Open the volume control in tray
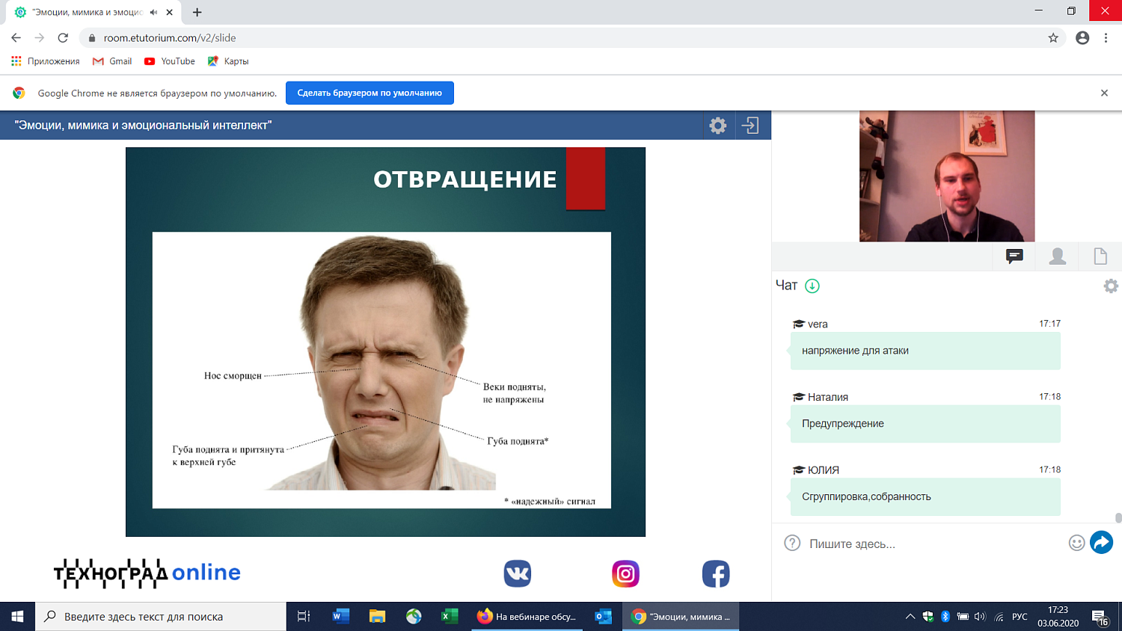 [x=980, y=617]
